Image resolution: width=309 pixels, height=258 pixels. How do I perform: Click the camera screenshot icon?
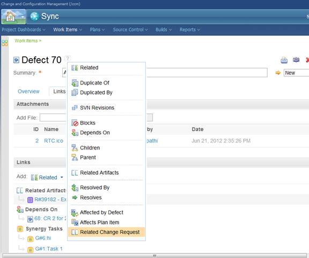coord(296,60)
